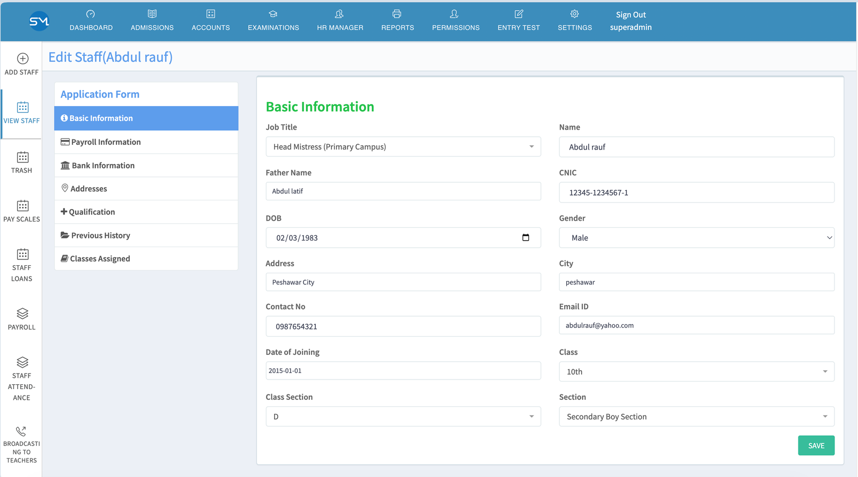The image size is (858, 477).
Task: Focus the Date of Joining field
Action: [x=403, y=371]
